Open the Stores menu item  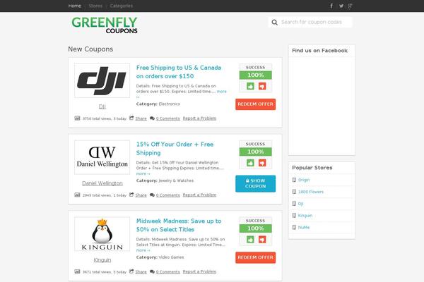pos(95,6)
